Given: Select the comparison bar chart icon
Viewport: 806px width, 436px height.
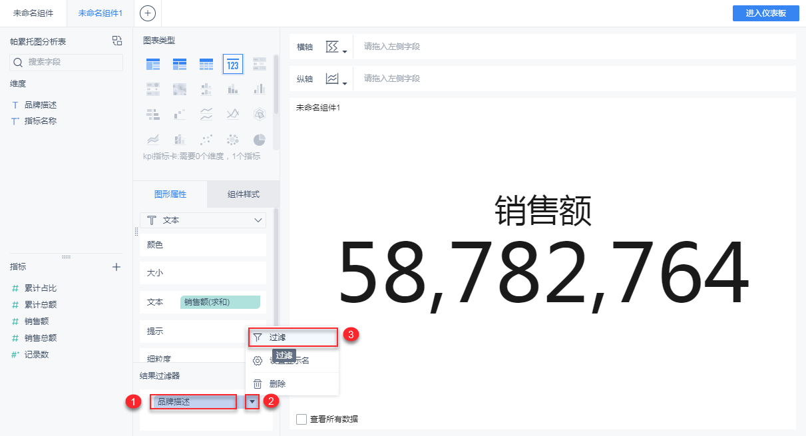Looking at the screenshot, I should tap(153, 114).
